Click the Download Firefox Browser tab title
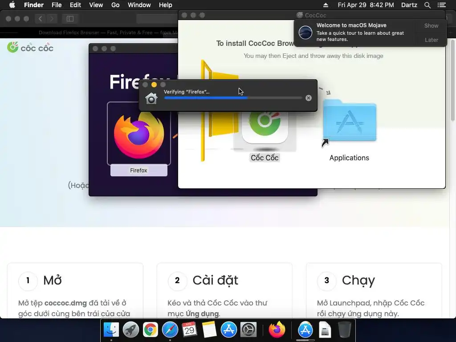Image resolution: width=456 pixels, height=342 pixels. tap(108, 33)
